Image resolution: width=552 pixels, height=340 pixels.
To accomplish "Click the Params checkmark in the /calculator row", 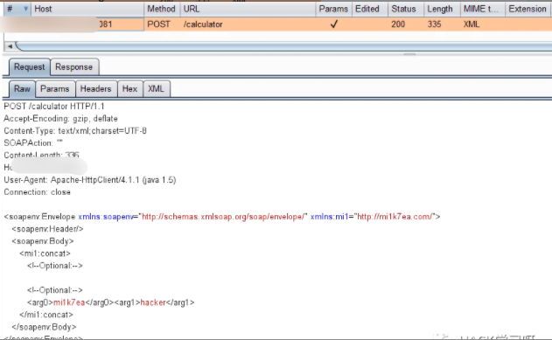I will pos(333,24).
